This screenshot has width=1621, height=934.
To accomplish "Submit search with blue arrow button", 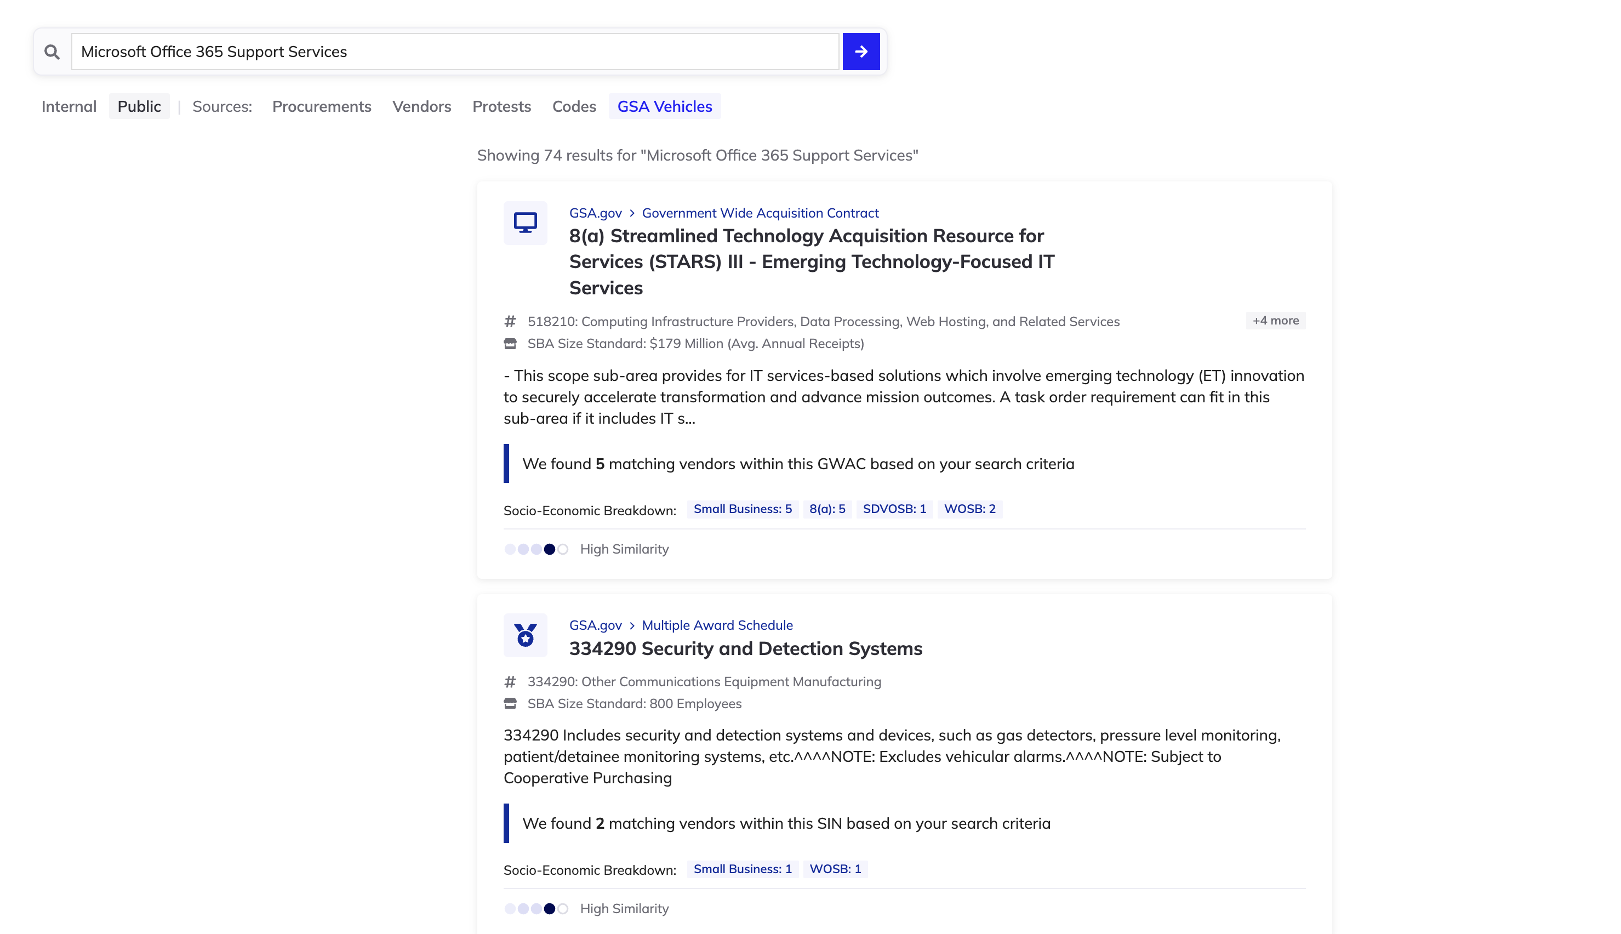I will (x=860, y=52).
